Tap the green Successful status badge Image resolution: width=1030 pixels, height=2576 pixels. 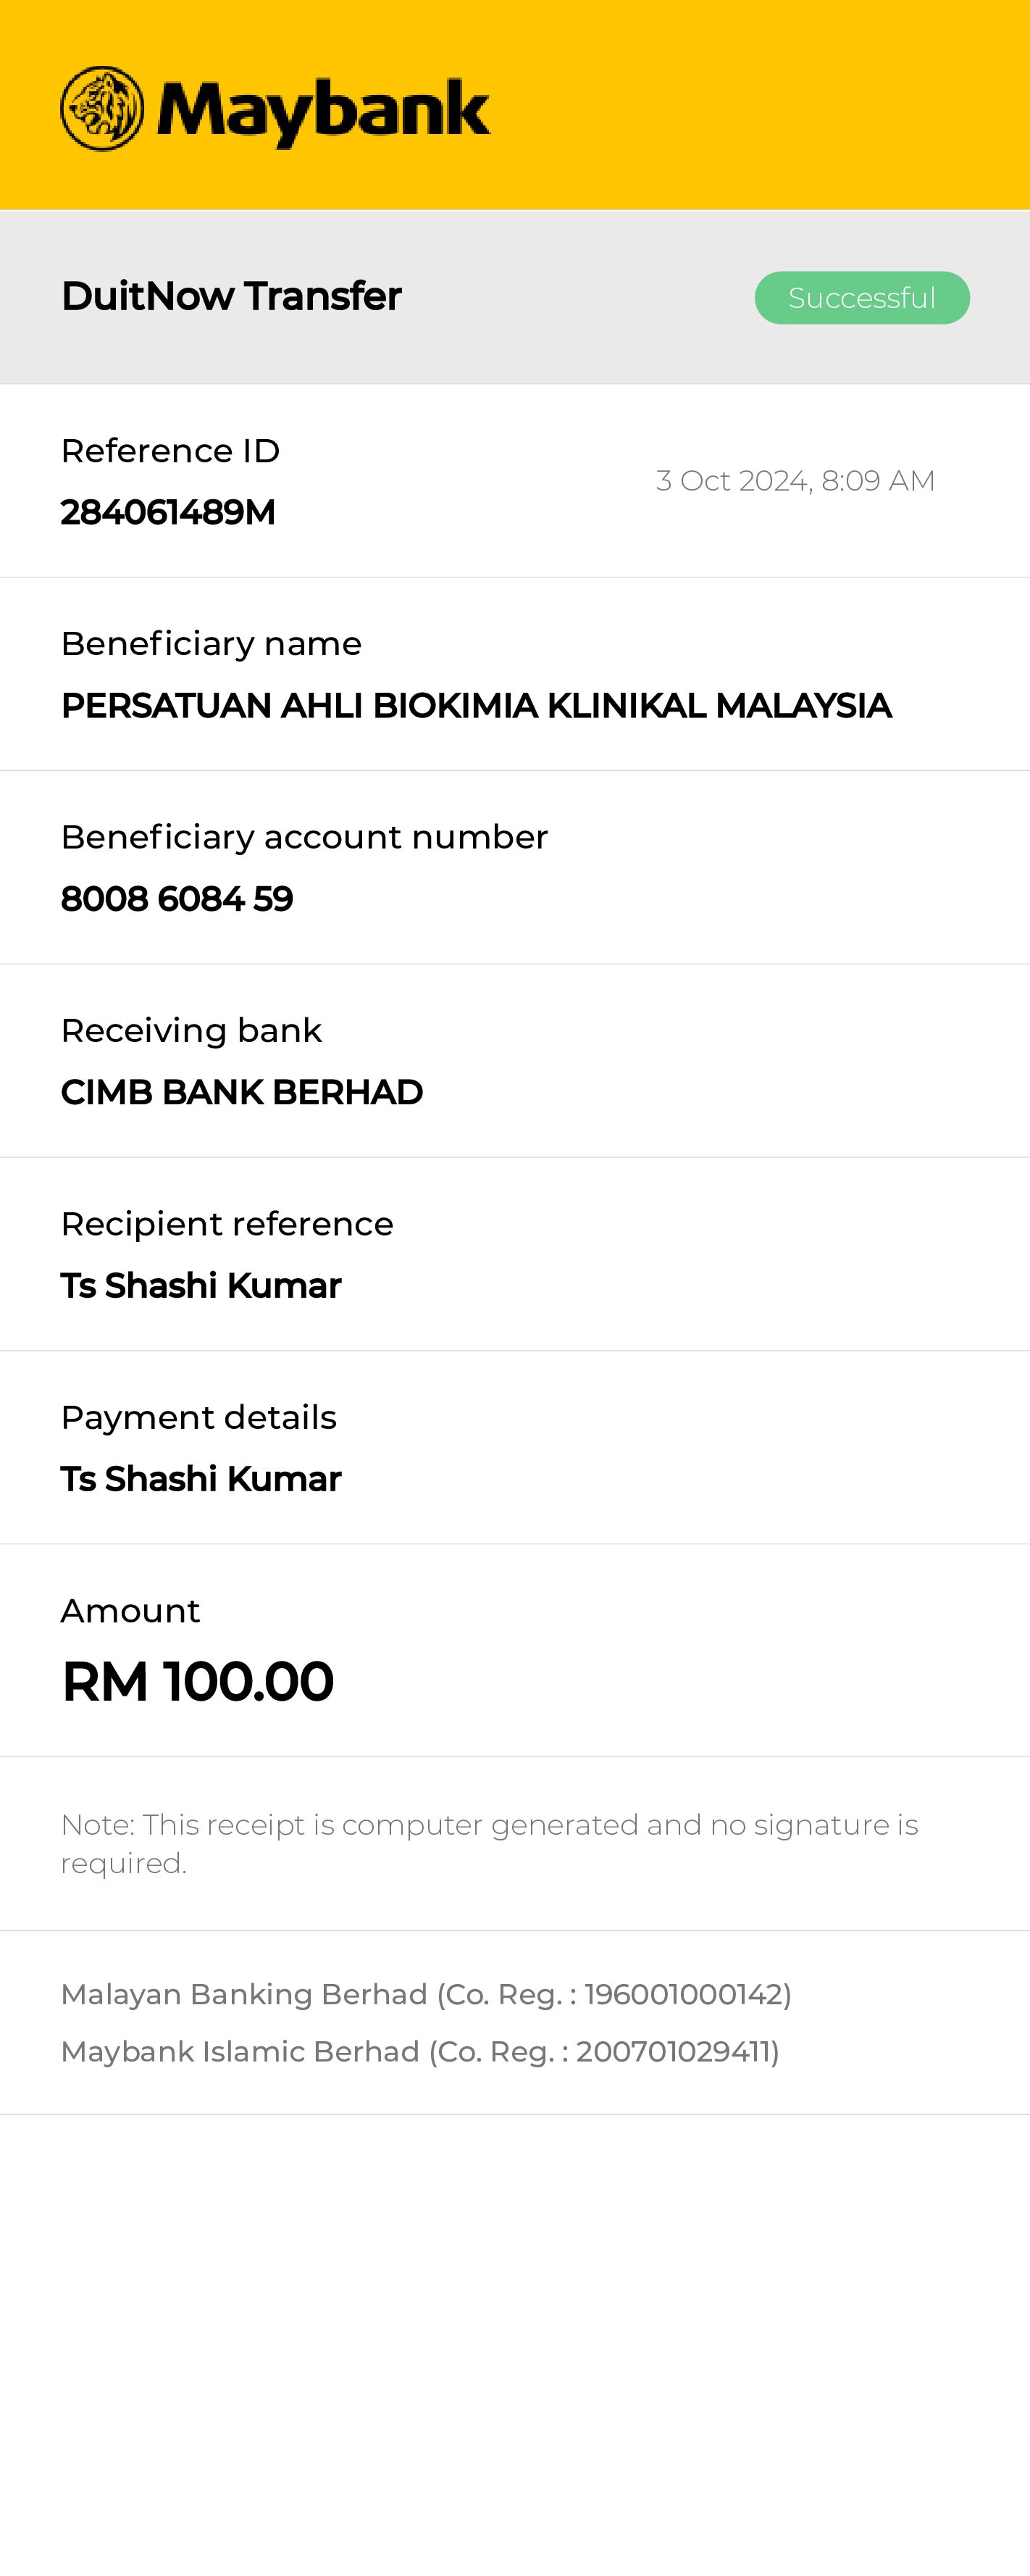[x=861, y=298]
